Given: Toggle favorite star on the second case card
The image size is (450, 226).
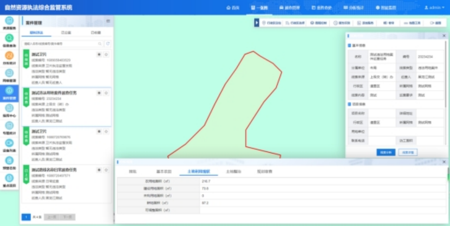Looking at the screenshot, I should tap(106, 93).
